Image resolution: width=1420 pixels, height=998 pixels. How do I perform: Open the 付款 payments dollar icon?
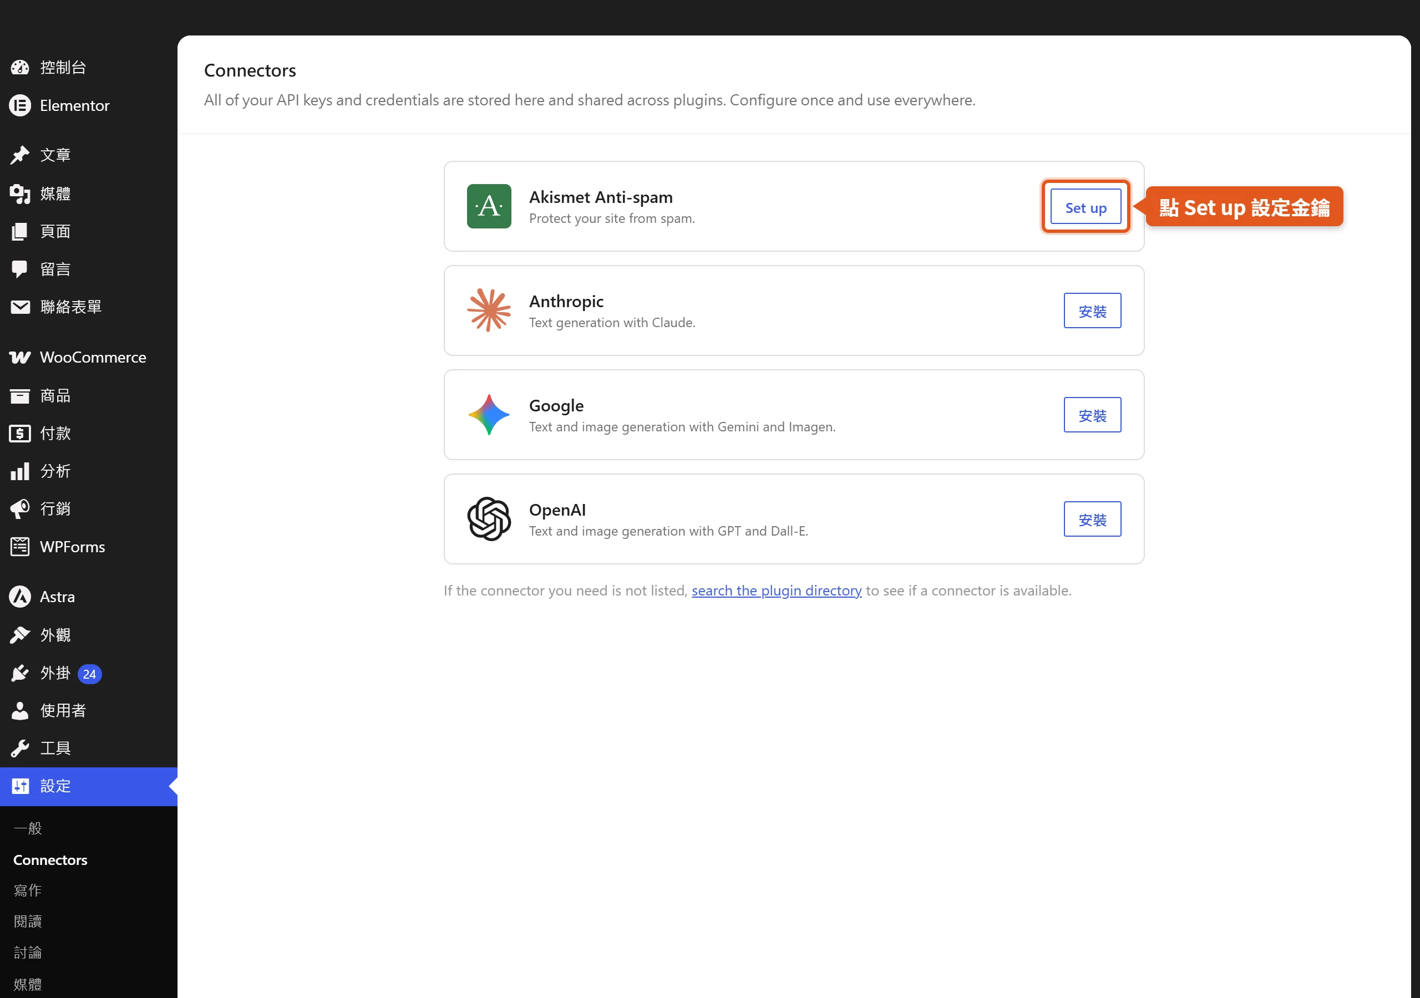(x=20, y=434)
